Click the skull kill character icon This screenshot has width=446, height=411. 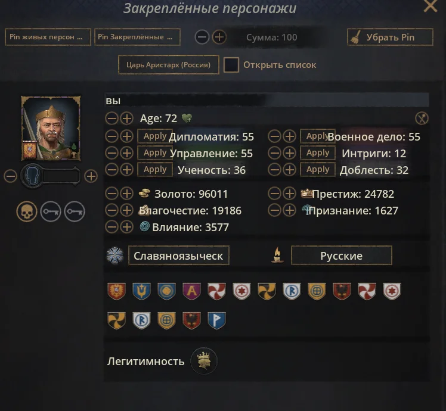27,211
